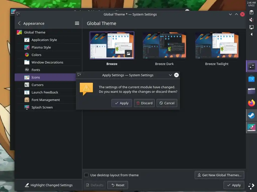Image resolution: width=257 pixels, height=192 pixels.
Task: Click the main Apply button beside Reset
Action: [234, 185]
